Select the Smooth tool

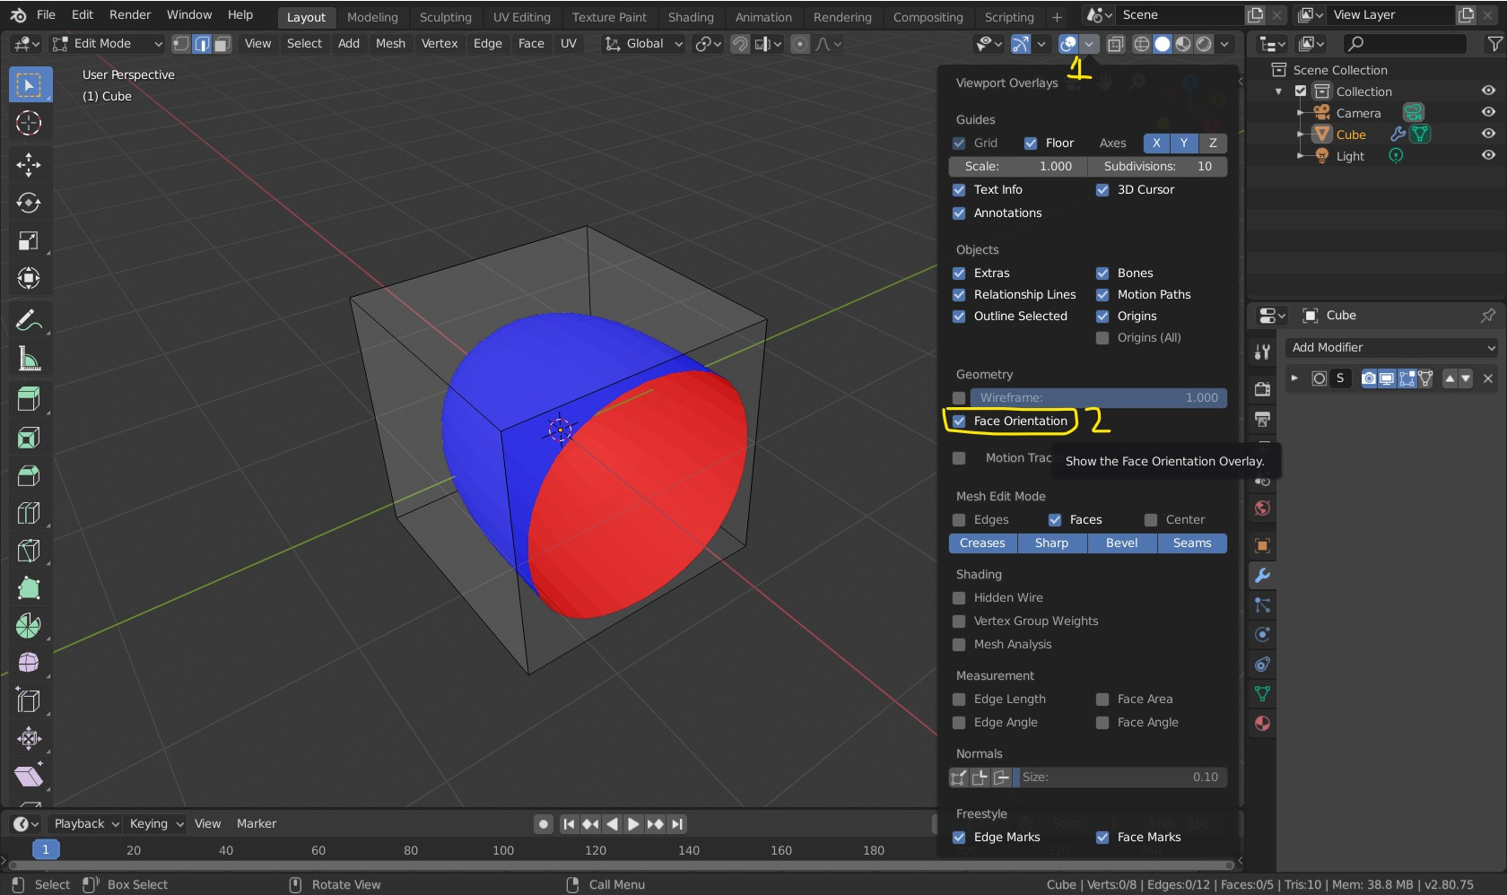pyautogui.click(x=29, y=663)
